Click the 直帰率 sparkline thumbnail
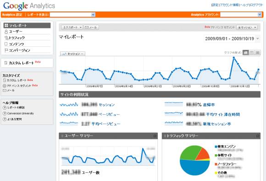The height and width of the screenshot is (181, 266). click(174, 104)
